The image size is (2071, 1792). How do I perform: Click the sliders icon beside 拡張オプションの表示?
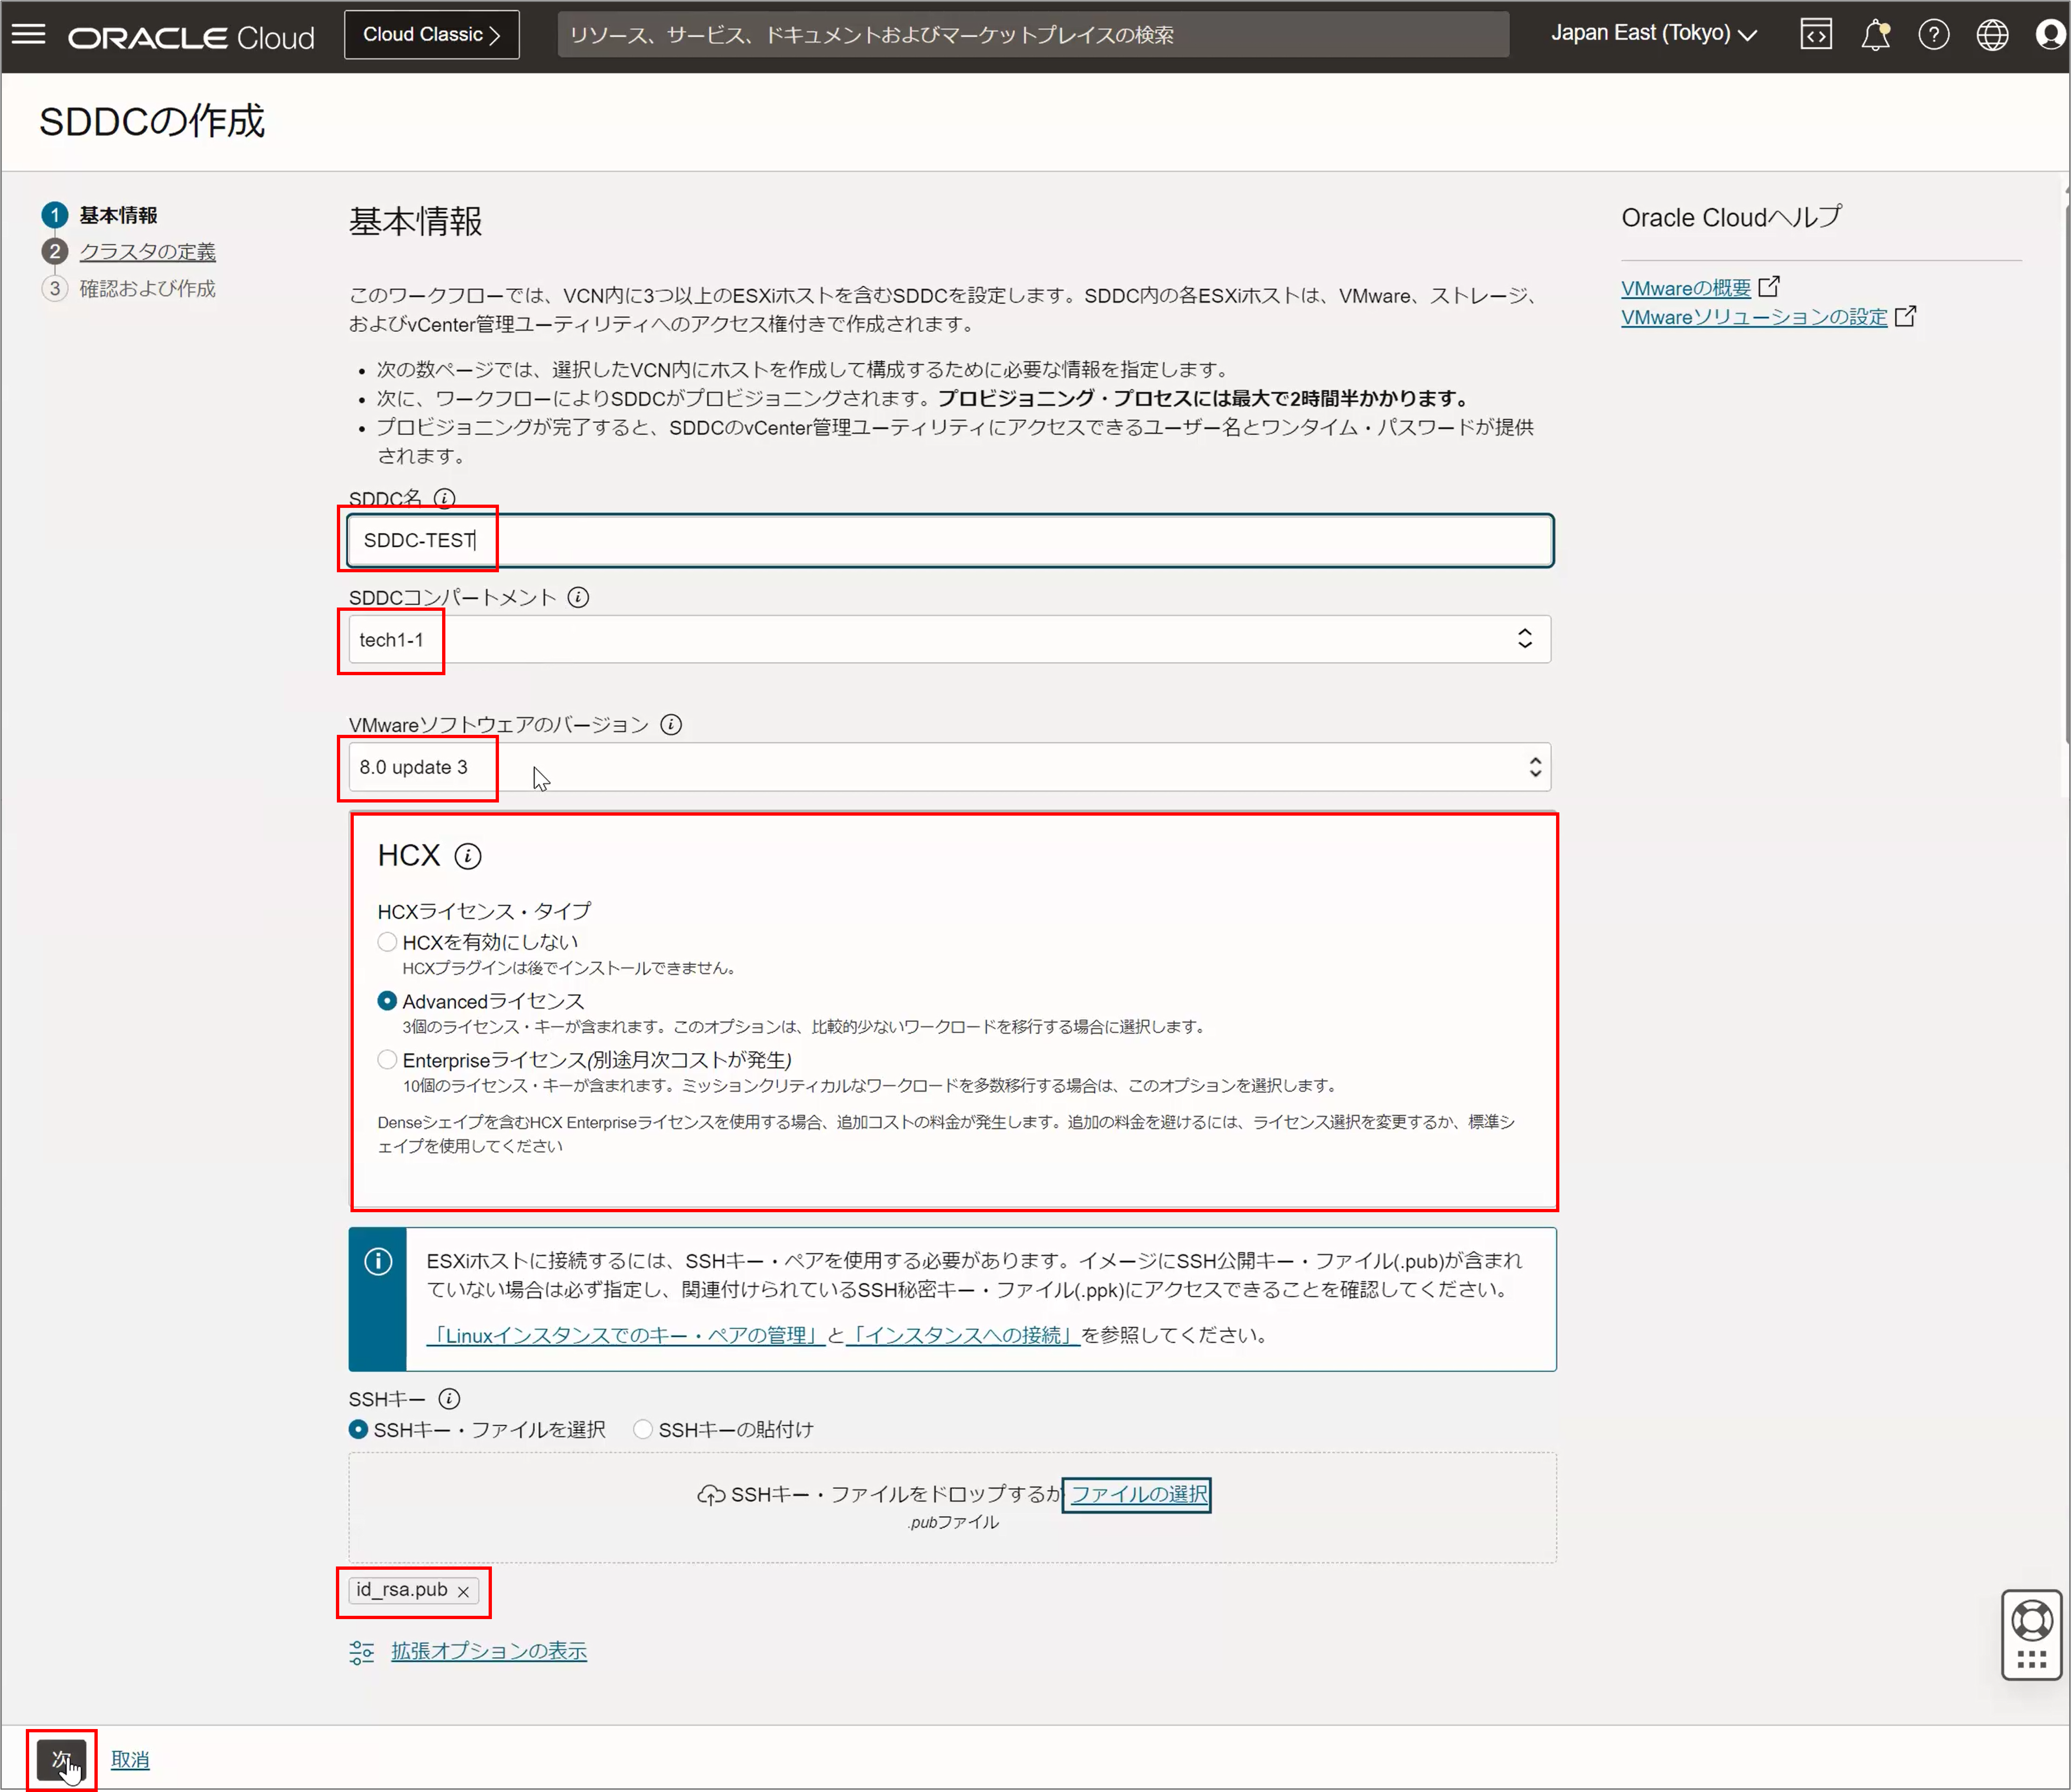tap(361, 1652)
